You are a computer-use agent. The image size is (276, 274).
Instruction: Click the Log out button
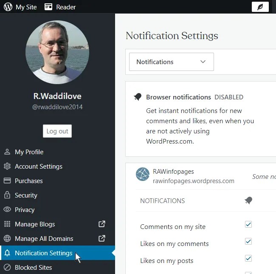57,131
